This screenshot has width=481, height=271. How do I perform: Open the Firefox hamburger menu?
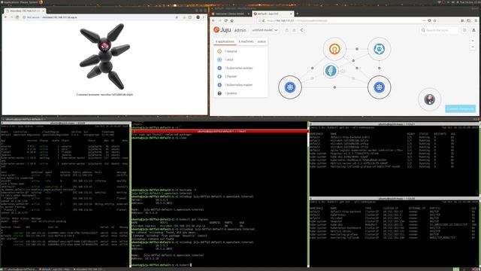coord(476,20)
